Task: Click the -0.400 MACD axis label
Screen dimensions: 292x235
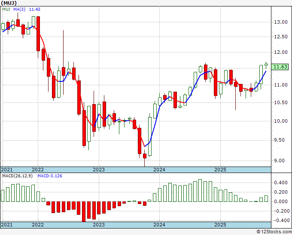Action: (281, 221)
